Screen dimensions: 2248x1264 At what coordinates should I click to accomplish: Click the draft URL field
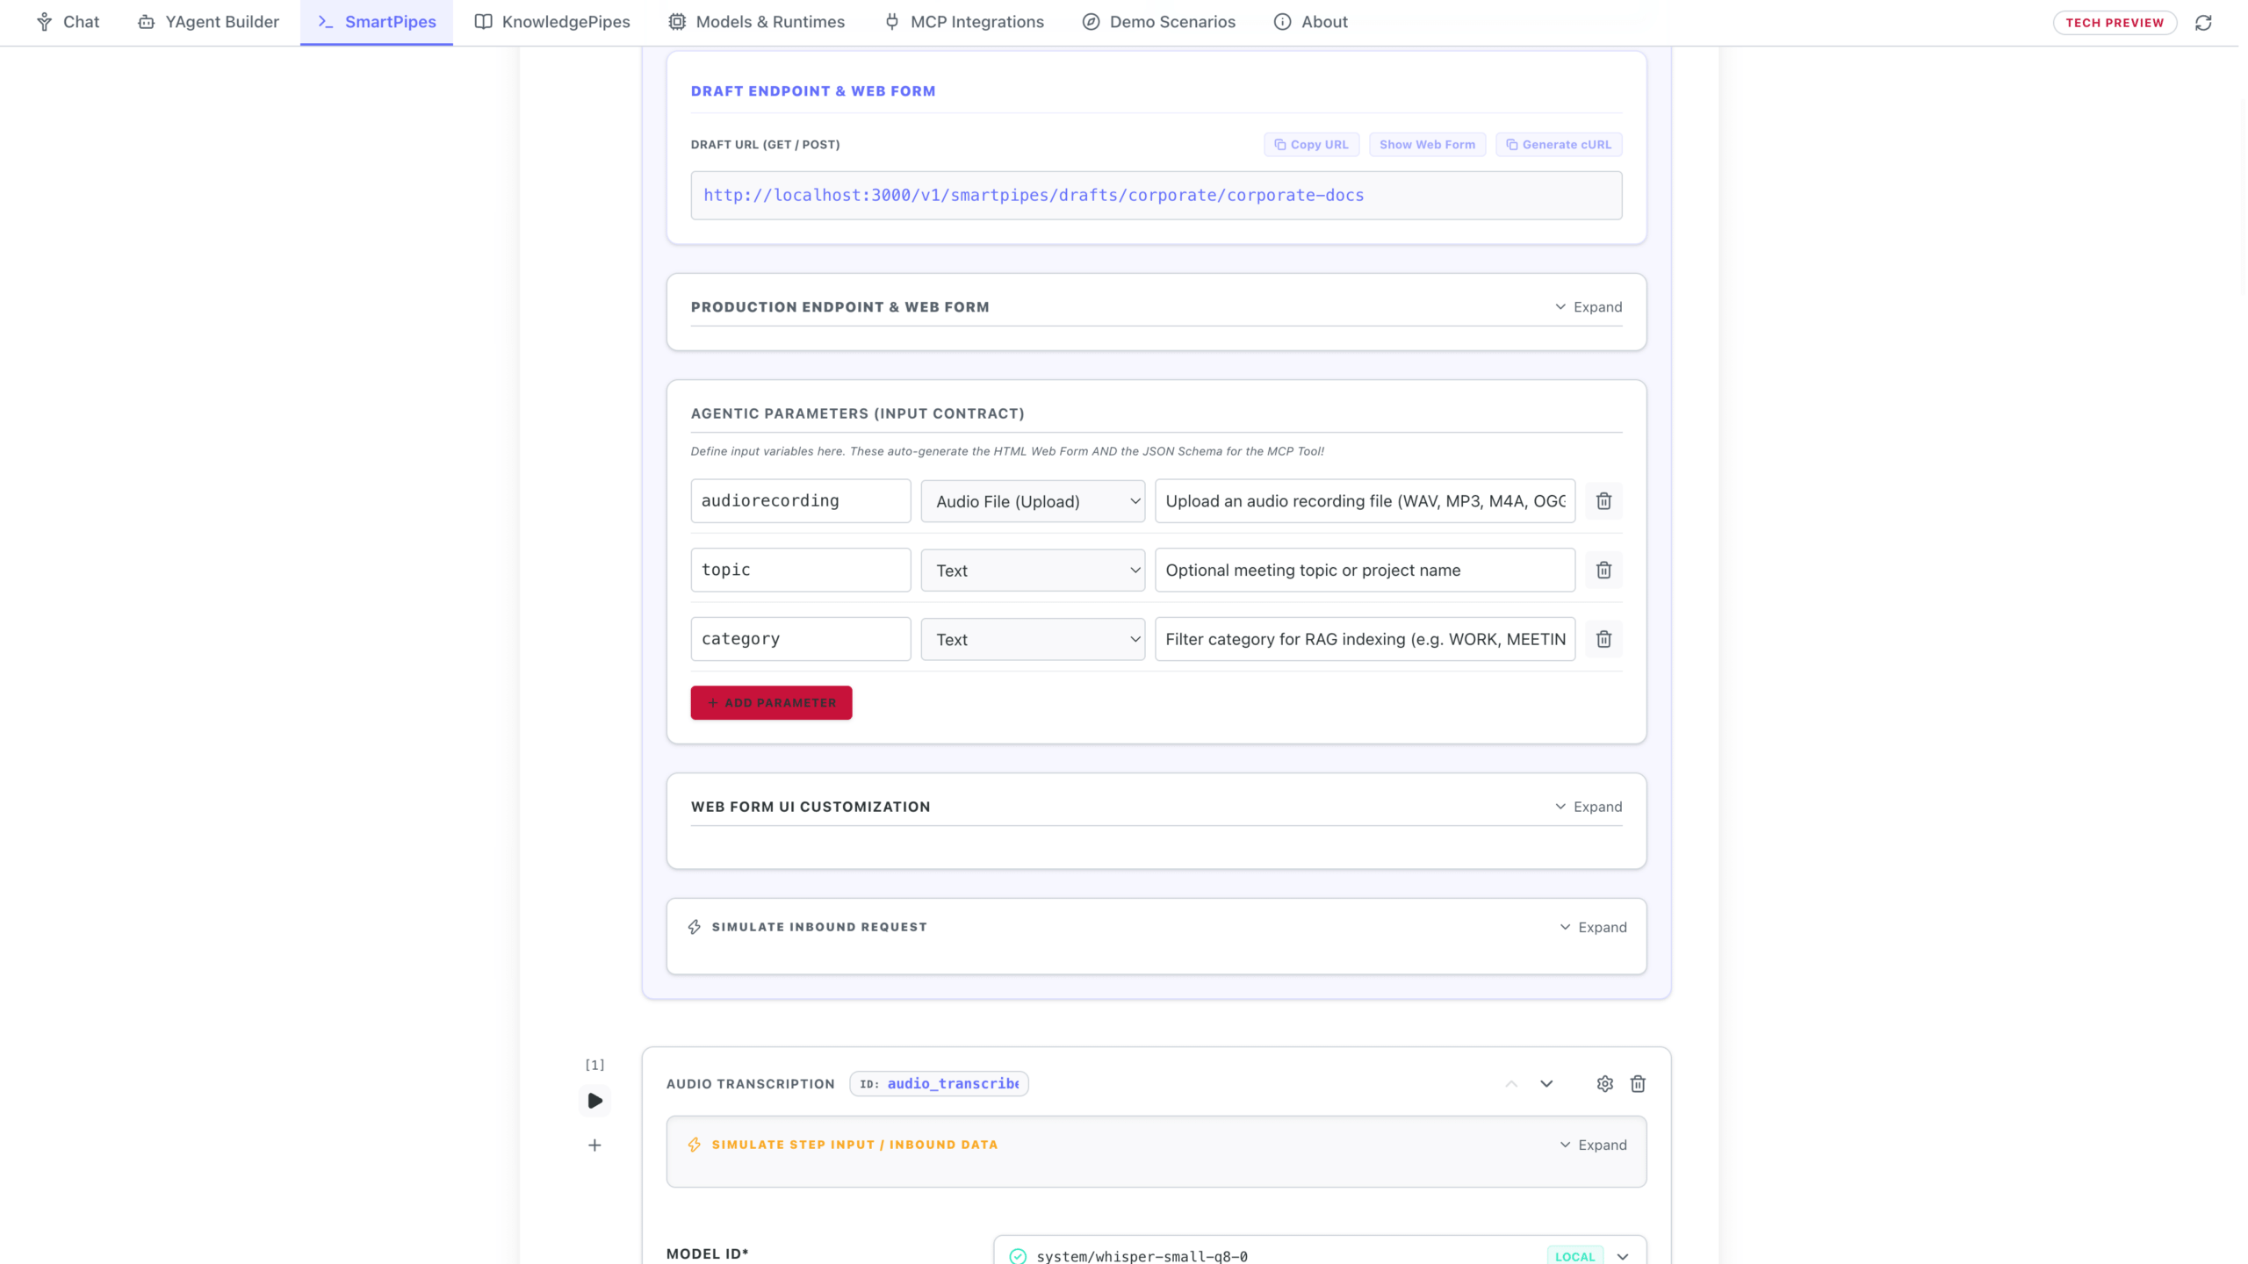[x=1156, y=195]
